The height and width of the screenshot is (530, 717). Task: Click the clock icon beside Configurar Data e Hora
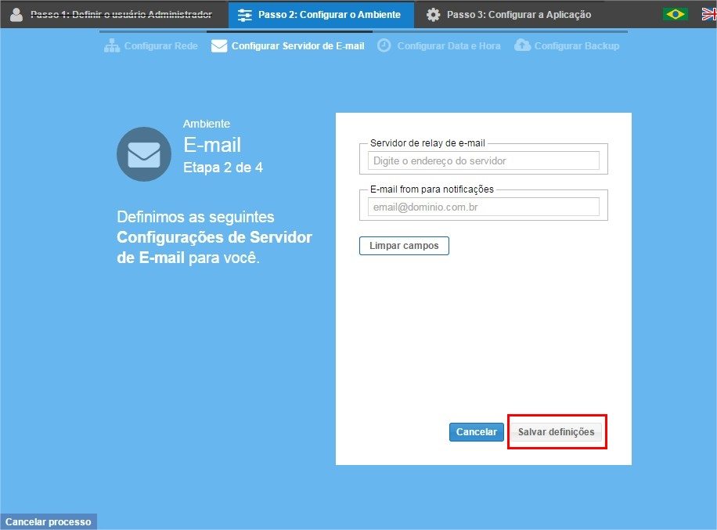(x=384, y=45)
